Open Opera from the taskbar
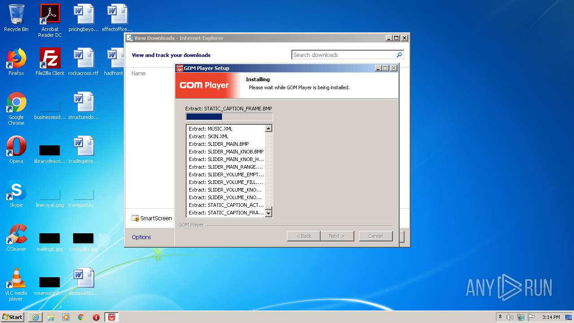574x323 pixels. [x=96, y=317]
